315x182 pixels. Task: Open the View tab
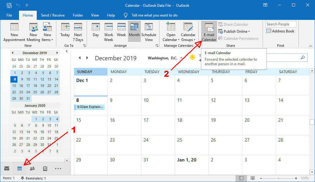95,15
